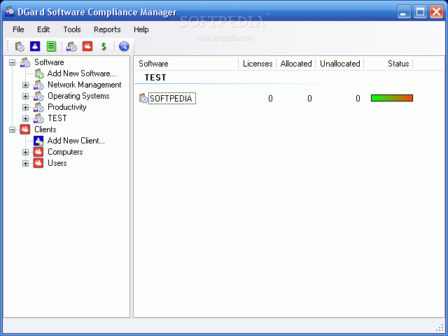Click the window resize grip corner
This screenshot has width=448, height=336.
(x=440, y=328)
